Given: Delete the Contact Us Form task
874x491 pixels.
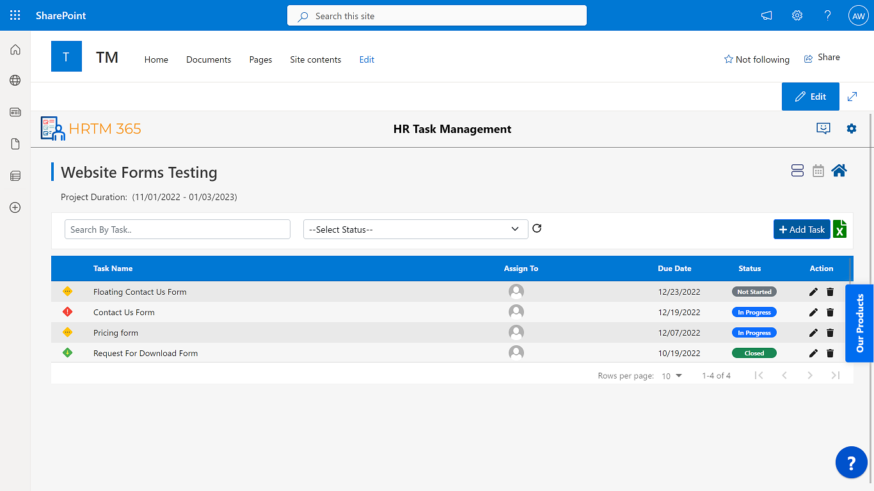Looking at the screenshot, I should tap(830, 312).
